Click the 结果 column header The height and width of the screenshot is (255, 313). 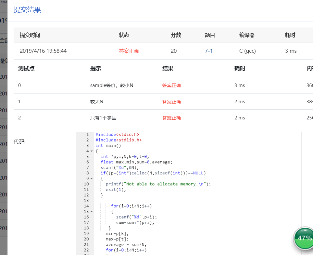pos(168,68)
